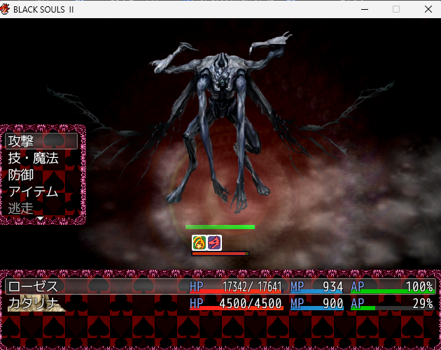Click the purple dragon status icon
The height and width of the screenshot is (350, 441).
click(214, 242)
